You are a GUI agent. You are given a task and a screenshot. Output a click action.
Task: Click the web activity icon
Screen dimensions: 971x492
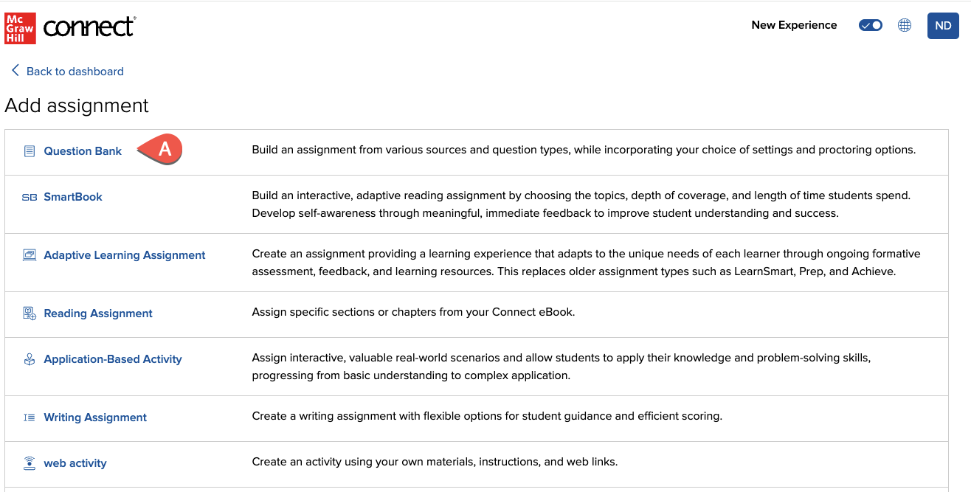tap(30, 463)
